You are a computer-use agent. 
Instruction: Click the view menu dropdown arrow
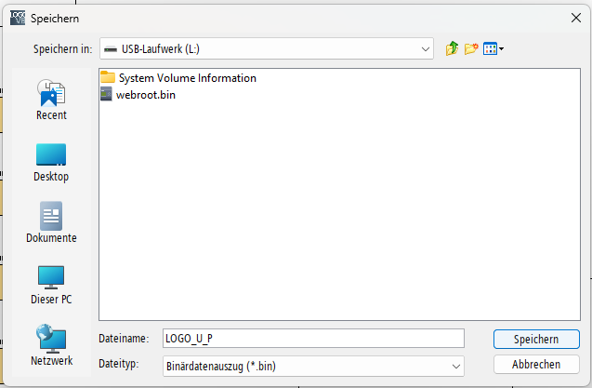point(502,48)
